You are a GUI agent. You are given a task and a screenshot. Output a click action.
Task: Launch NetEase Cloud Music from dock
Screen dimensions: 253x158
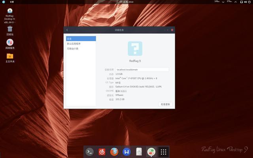coord(102,152)
